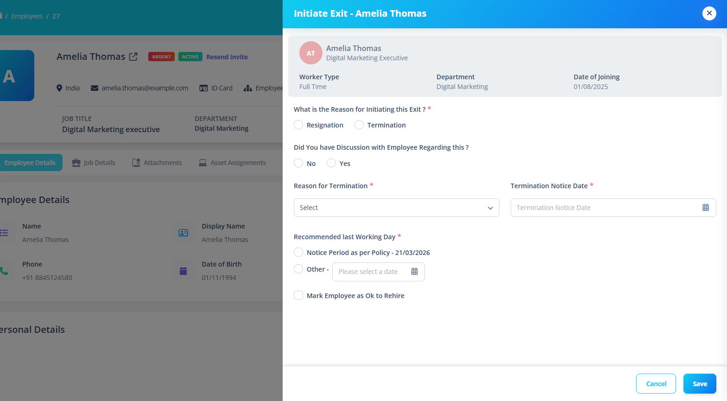Click the amelia.thomas@example.com email text
This screenshot has height=401, width=727.
(145, 88)
